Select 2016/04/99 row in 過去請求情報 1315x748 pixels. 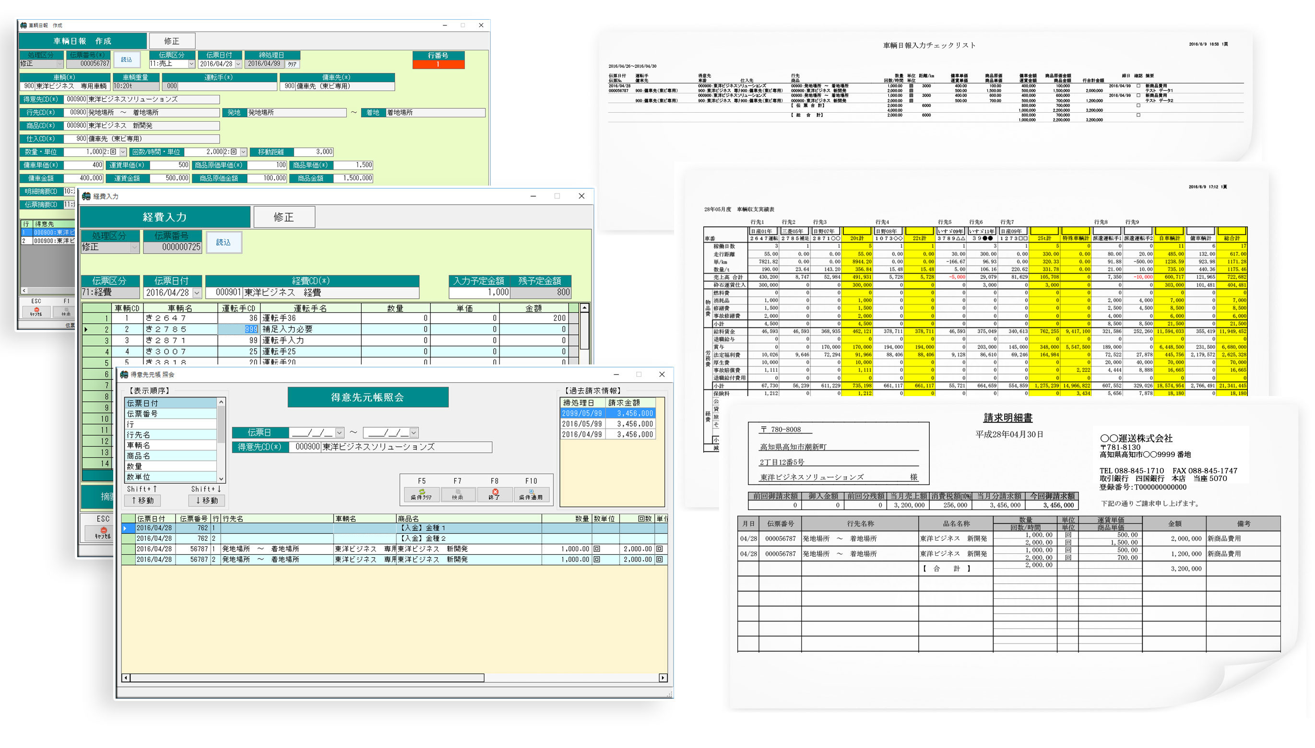click(607, 434)
